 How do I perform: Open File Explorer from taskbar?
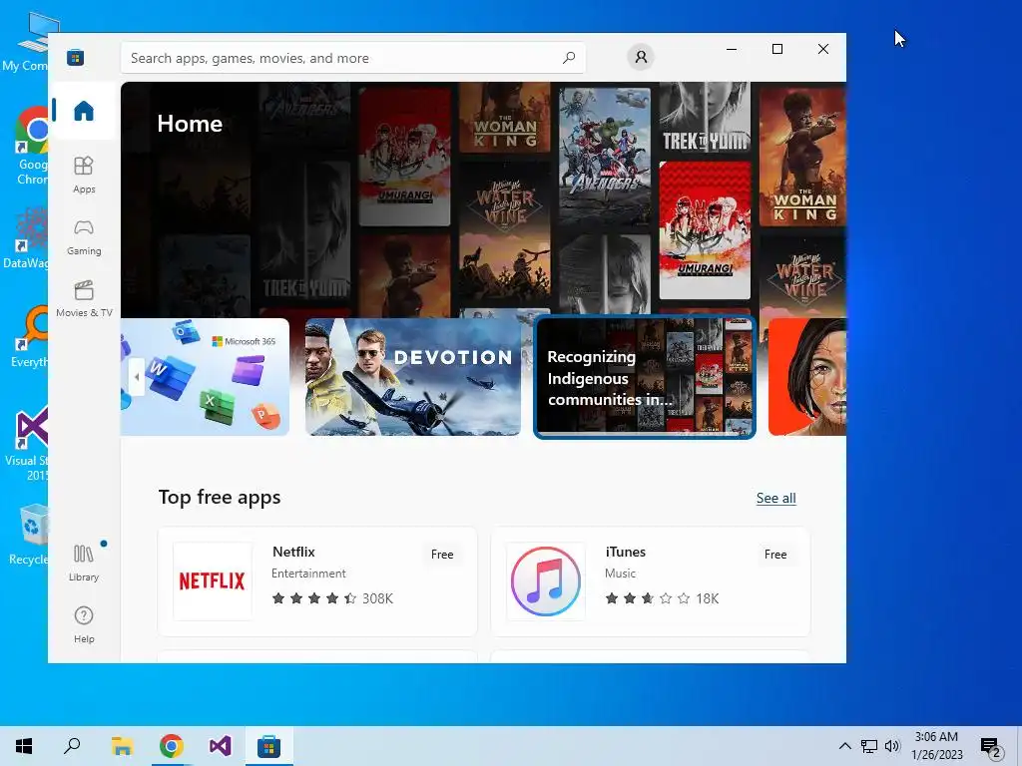pos(122,746)
